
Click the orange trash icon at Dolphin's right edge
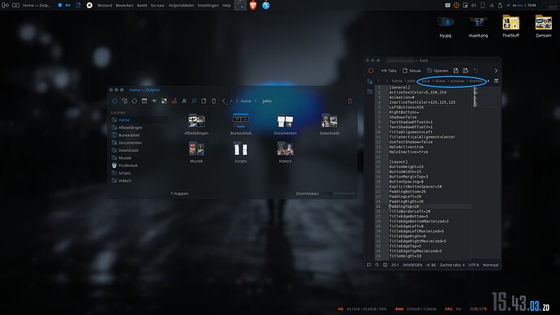pyautogui.click(x=350, y=101)
